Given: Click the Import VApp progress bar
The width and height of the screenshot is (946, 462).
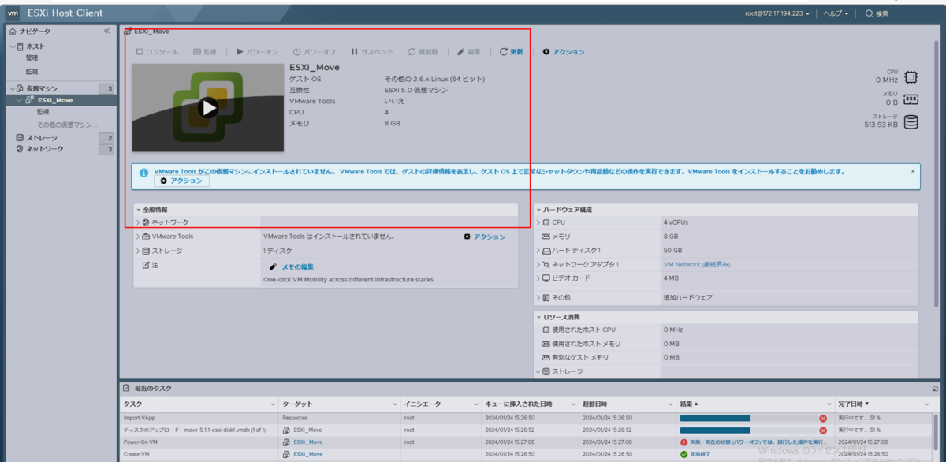Looking at the screenshot, I should coord(747,418).
